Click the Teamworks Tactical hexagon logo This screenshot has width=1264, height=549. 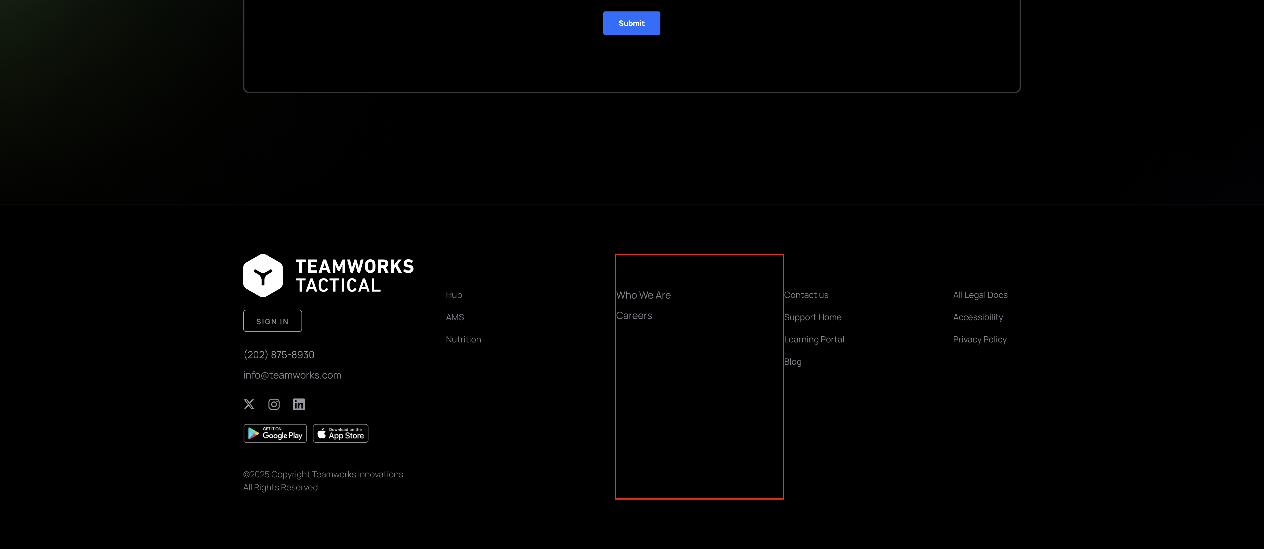[263, 275]
